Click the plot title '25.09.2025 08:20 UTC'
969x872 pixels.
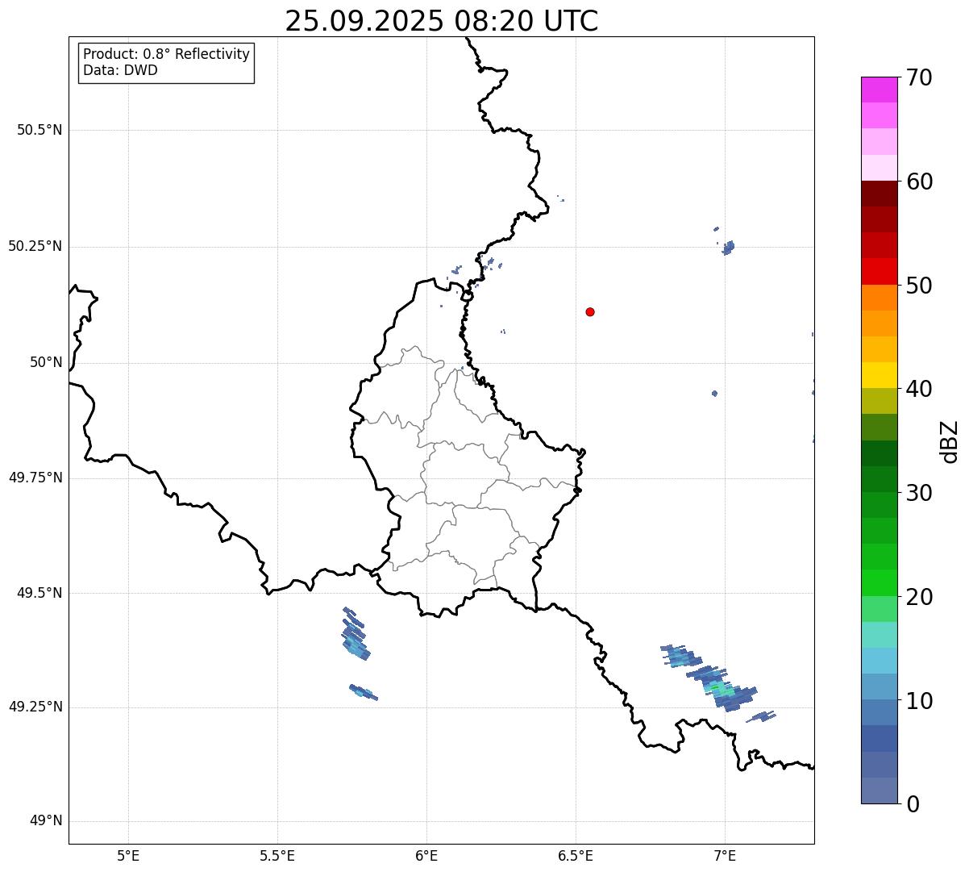point(442,21)
